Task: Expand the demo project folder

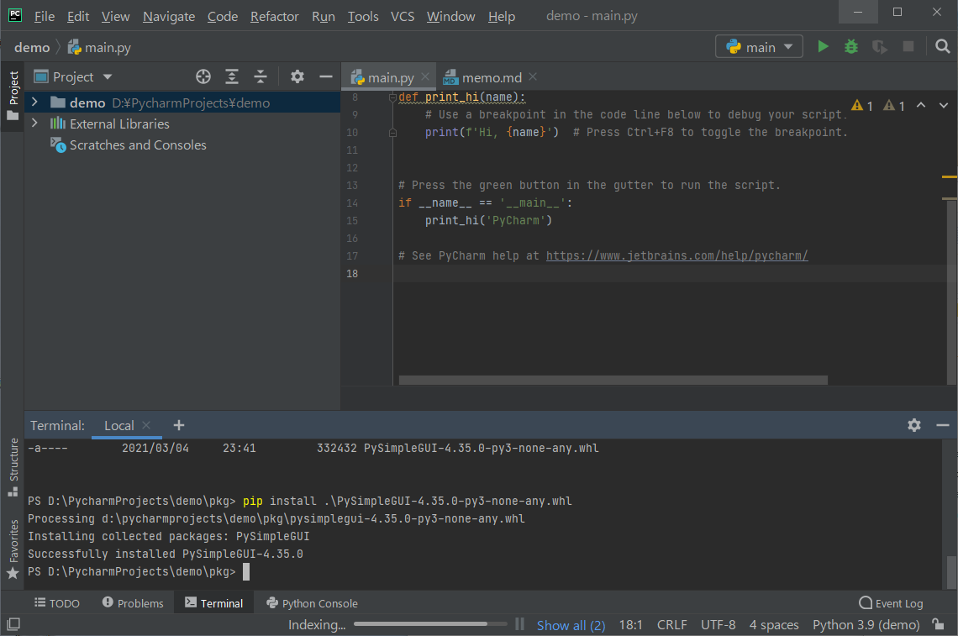Action: point(34,102)
